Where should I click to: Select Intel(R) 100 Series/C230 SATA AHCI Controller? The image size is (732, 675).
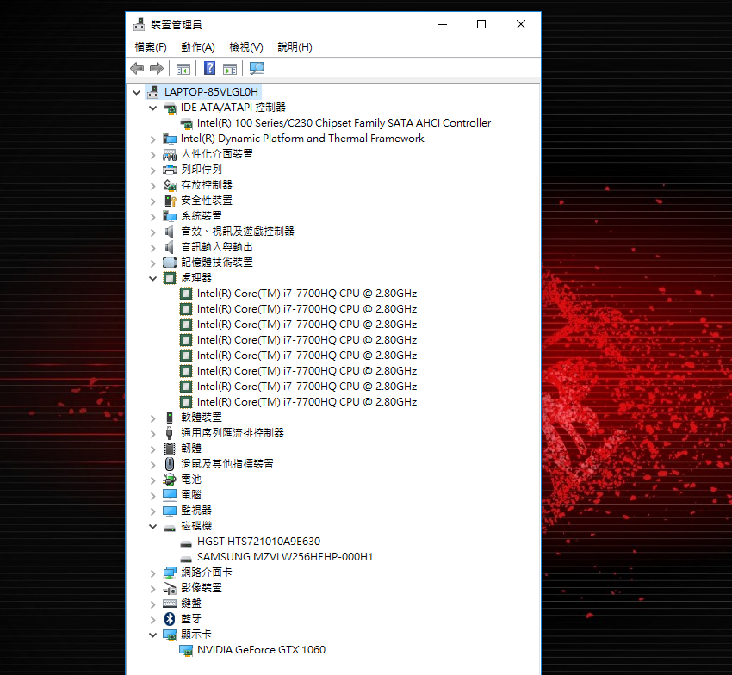tap(344, 123)
